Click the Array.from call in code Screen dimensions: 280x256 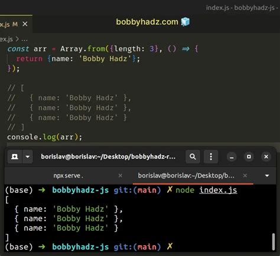coord(83,49)
